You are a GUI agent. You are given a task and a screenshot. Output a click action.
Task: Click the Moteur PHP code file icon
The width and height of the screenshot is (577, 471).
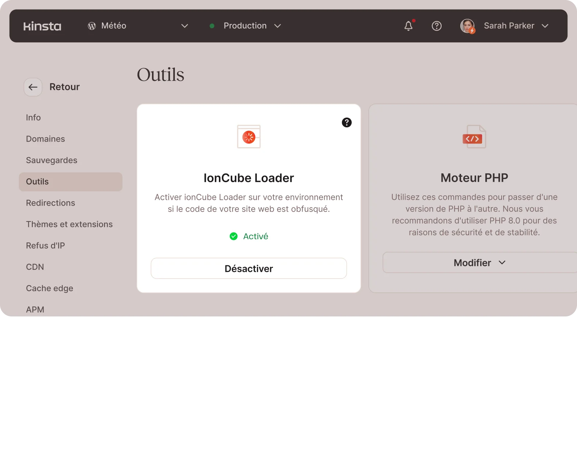(x=474, y=137)
